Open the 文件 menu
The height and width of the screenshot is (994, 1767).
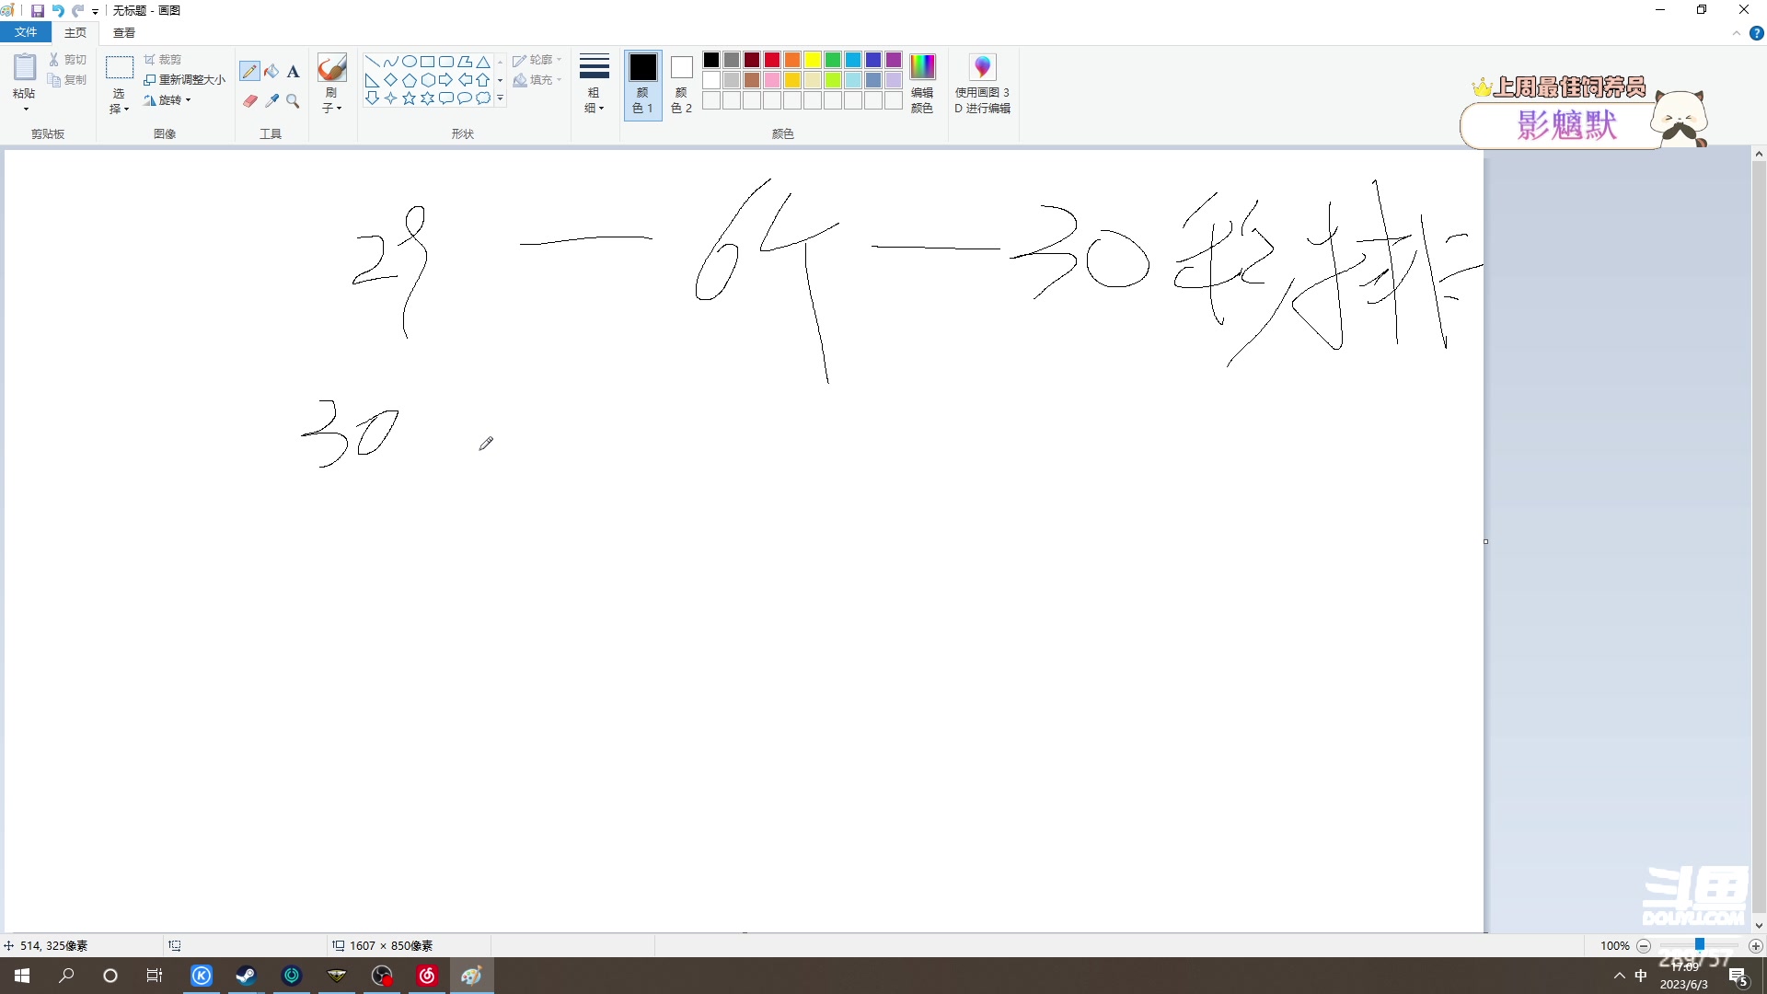[26, 32]
